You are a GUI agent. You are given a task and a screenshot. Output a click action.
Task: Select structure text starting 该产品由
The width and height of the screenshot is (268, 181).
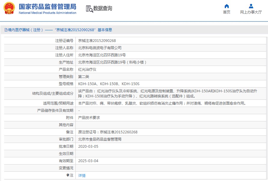click(168, 93)
